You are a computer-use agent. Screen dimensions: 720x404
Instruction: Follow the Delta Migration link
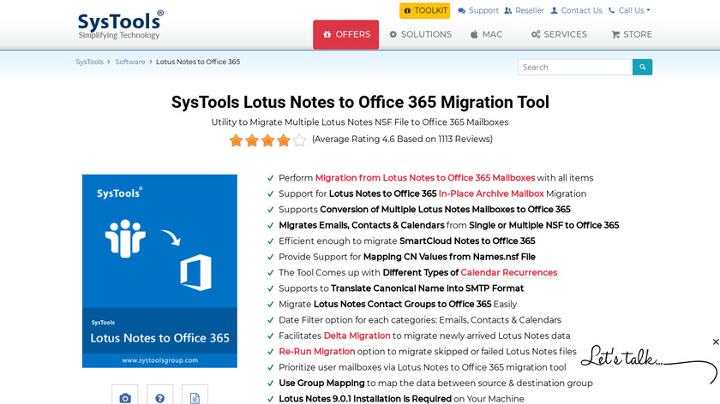point(357,336)
